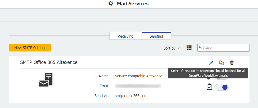Click the gear icon next to Mail Services
This screenshot has width=258, height=108.
pos(111,4)
